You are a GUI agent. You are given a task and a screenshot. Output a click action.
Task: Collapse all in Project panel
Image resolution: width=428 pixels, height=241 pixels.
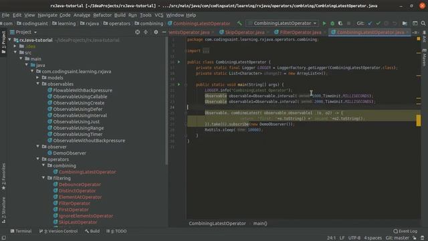(146, 32)
